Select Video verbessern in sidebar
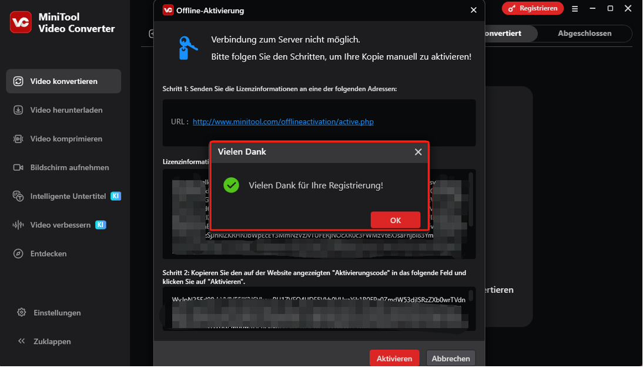The image size is (643, 368). click(x=63, y=225)
